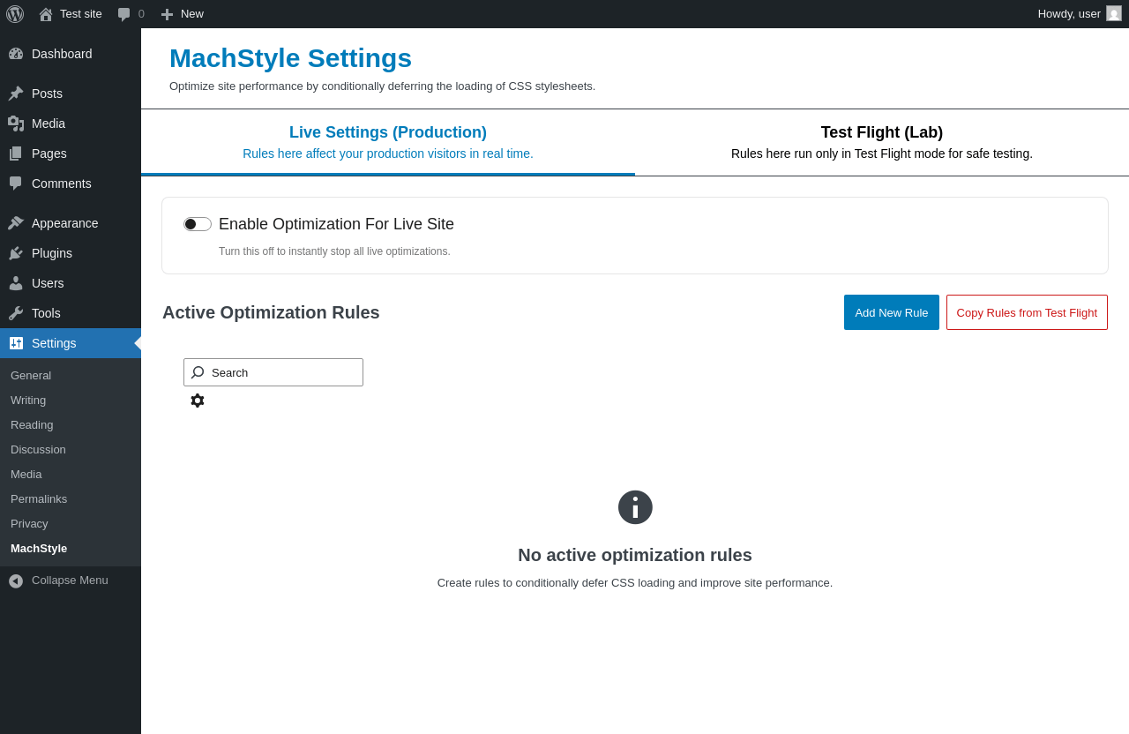
Task: Click the Add New Rule button
Action: pos(892,312)
